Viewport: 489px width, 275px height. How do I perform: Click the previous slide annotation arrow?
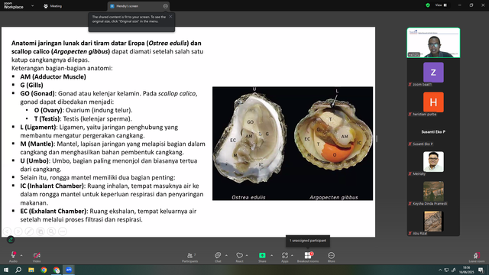[x=7, y=231]
